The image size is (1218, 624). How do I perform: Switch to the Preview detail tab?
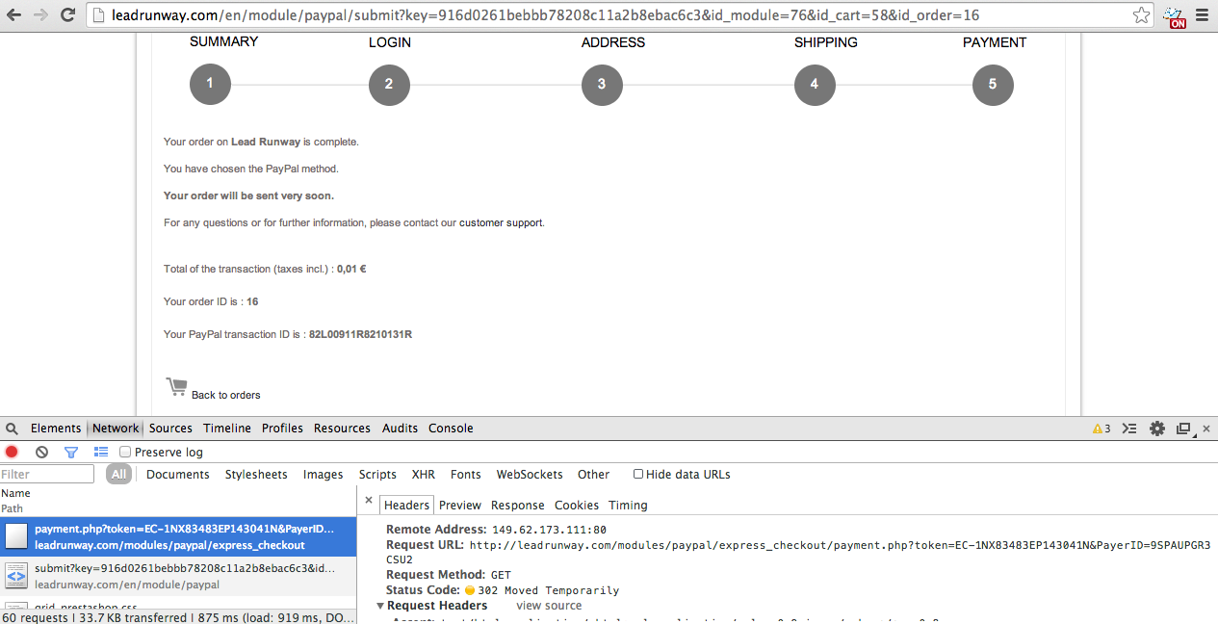(x=460, y=506)
